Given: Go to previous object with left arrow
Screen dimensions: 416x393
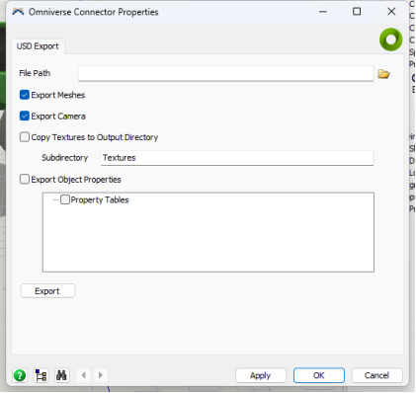Looking at the screenshot, I should pyautogui.click(x=84, y=375).
